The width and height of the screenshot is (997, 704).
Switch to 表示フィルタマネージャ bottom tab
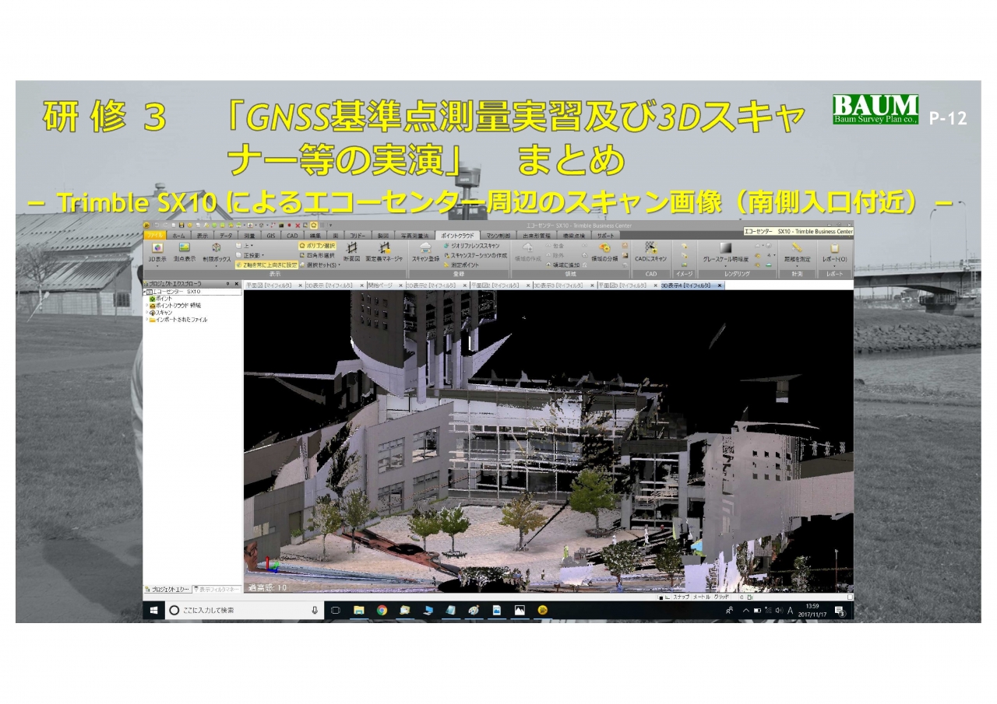(x=216, y=589)
